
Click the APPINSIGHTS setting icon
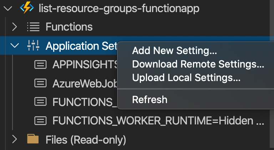(40, 64)
